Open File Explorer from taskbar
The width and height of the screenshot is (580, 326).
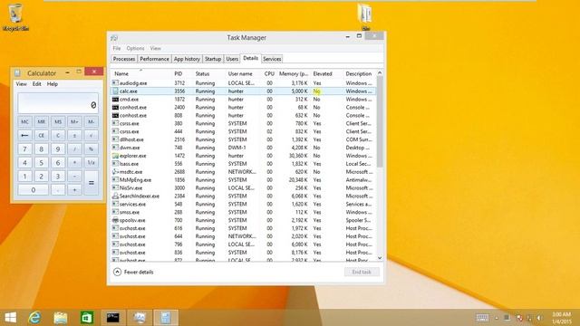pyautogui.click(x=61, y=318)
